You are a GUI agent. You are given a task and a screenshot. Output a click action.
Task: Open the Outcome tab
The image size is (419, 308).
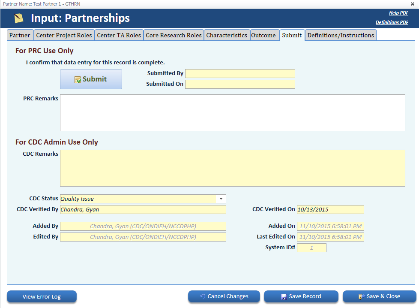coord(263,35)
